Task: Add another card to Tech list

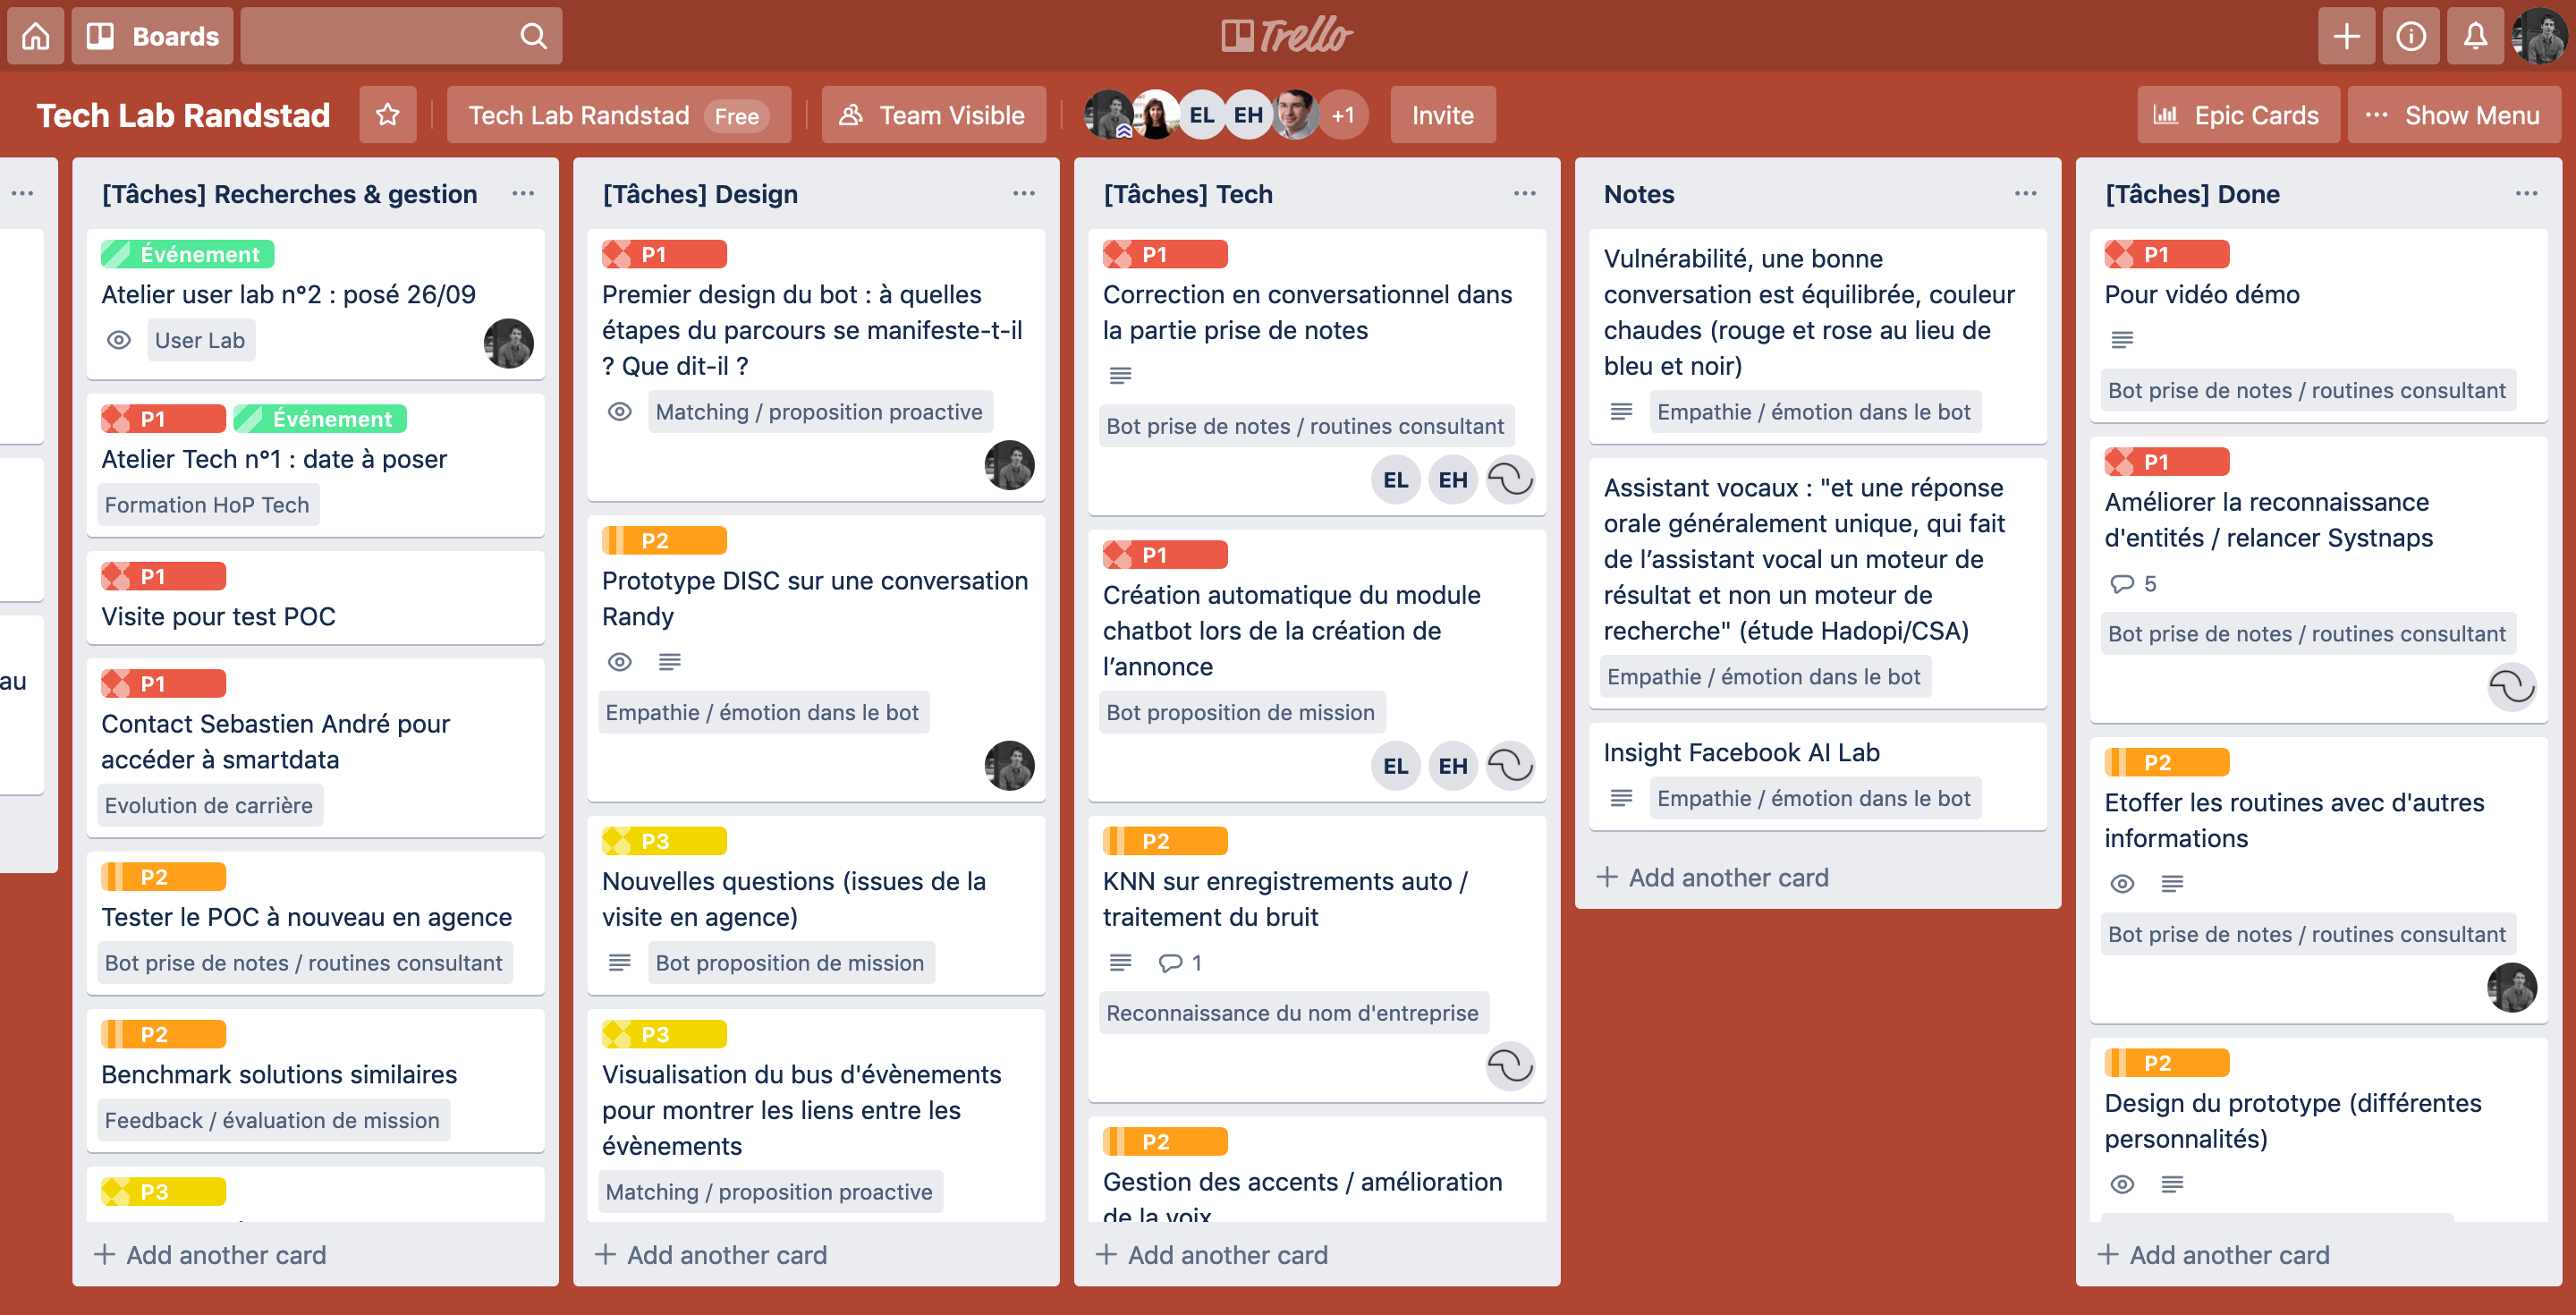Action: click(1213, 1255)
